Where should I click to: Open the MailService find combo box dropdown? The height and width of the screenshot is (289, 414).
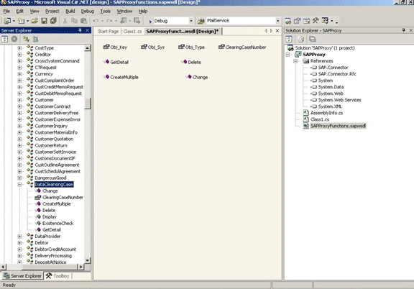277,21
